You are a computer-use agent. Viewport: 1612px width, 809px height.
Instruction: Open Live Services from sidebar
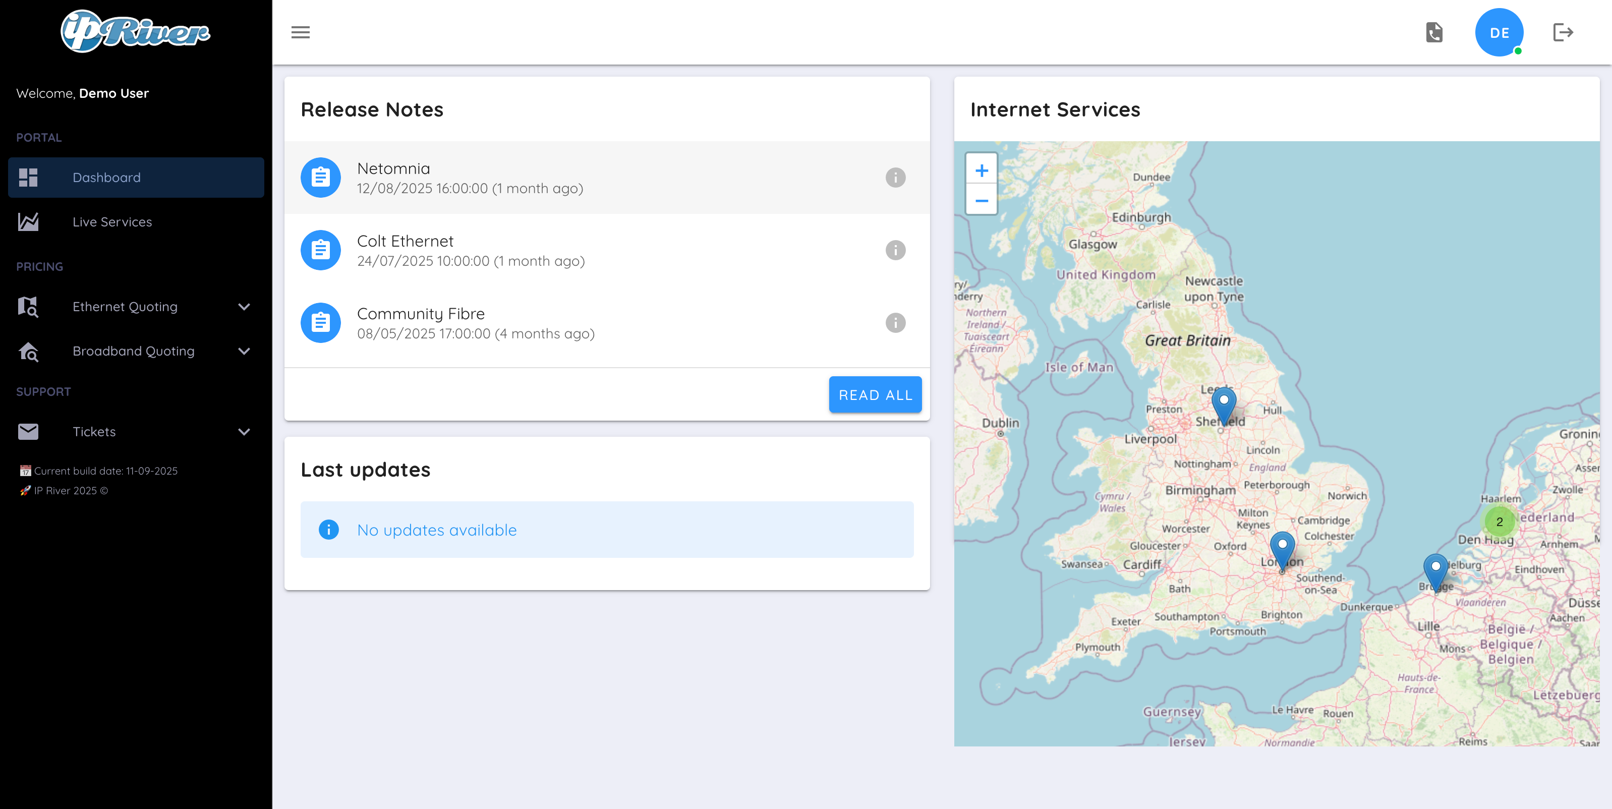(x=111, y=222)
